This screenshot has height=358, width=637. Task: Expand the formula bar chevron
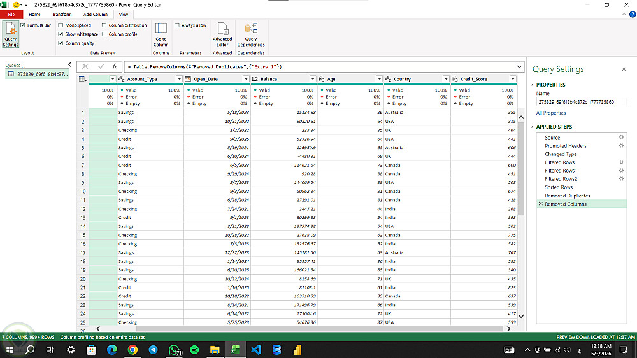[519, 67]
